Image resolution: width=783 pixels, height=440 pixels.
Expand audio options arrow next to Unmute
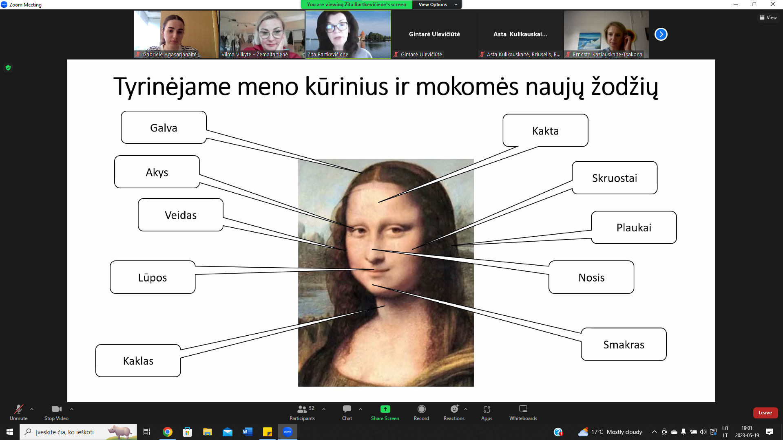point(32,409)
